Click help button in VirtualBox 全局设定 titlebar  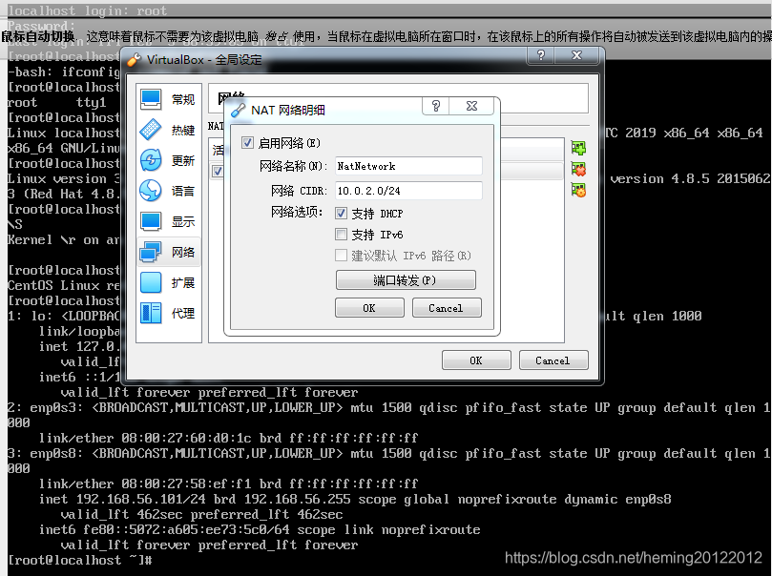(541, 55)
